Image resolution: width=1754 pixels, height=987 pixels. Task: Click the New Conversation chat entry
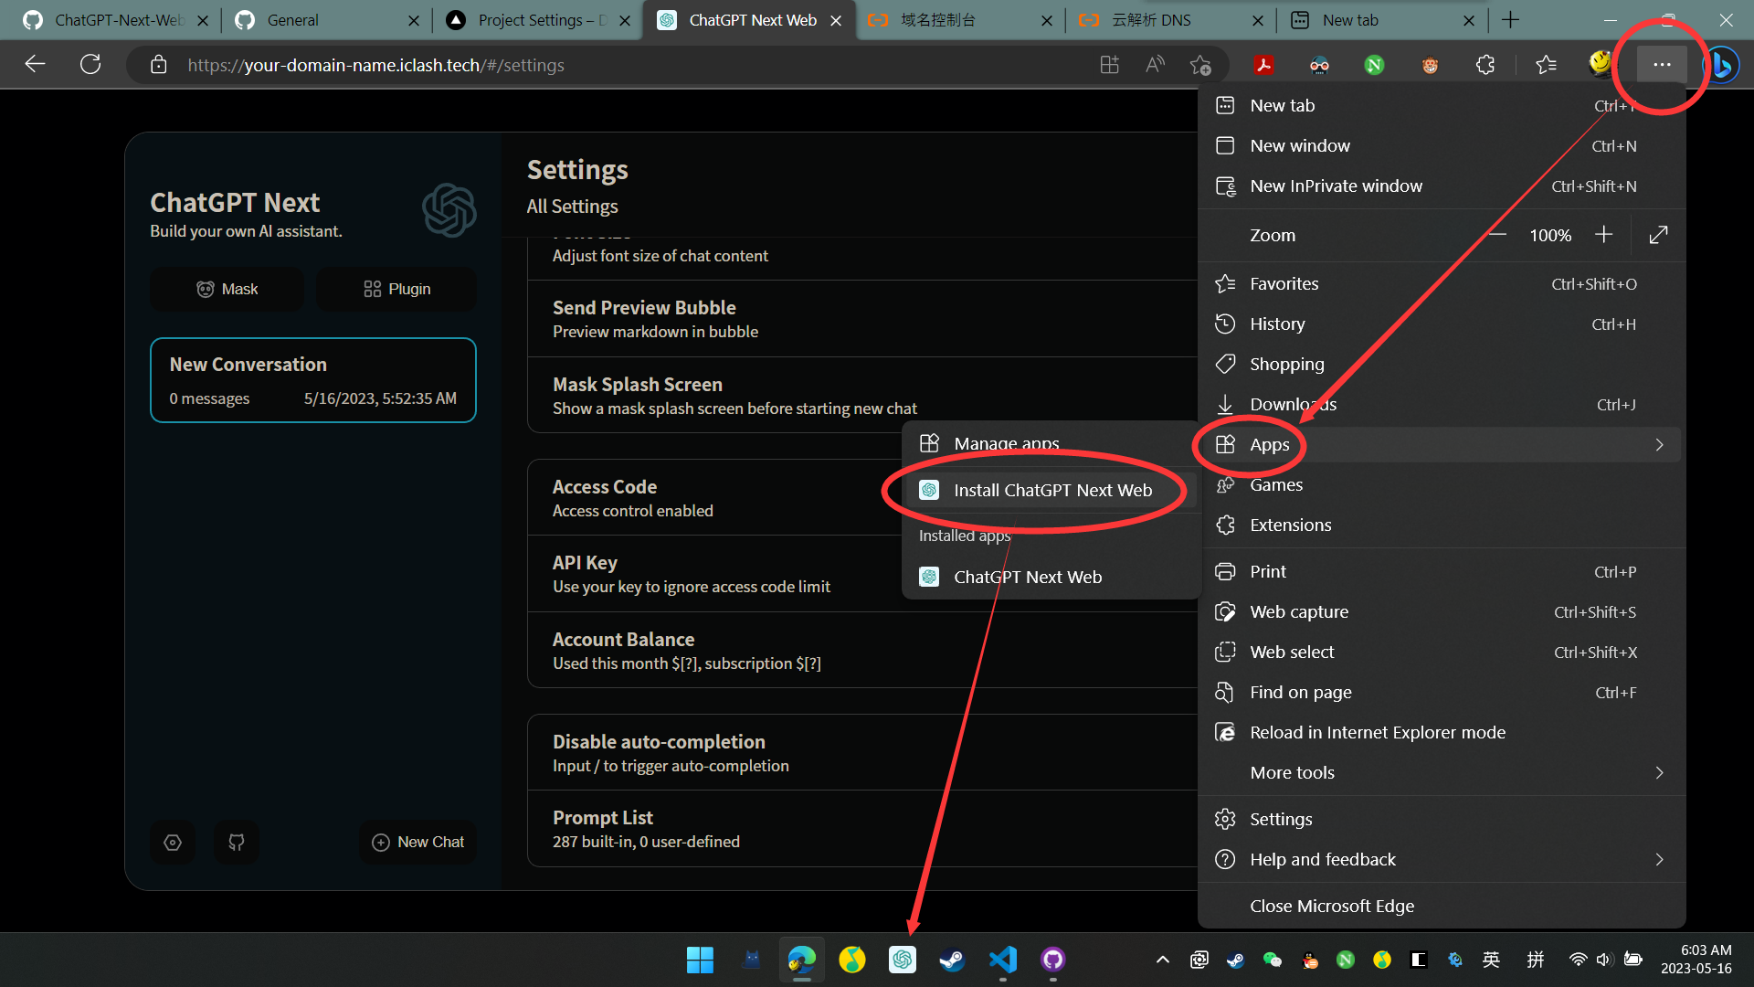coord(312,379)
